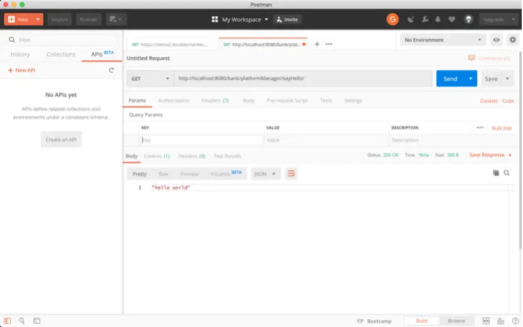Open the Pre-request Script tab
Screen dimensions: 523x327
click(x=287, y=101)
